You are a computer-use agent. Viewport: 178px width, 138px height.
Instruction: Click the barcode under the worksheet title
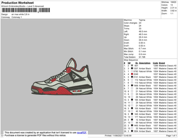click(x=26, y=10)
